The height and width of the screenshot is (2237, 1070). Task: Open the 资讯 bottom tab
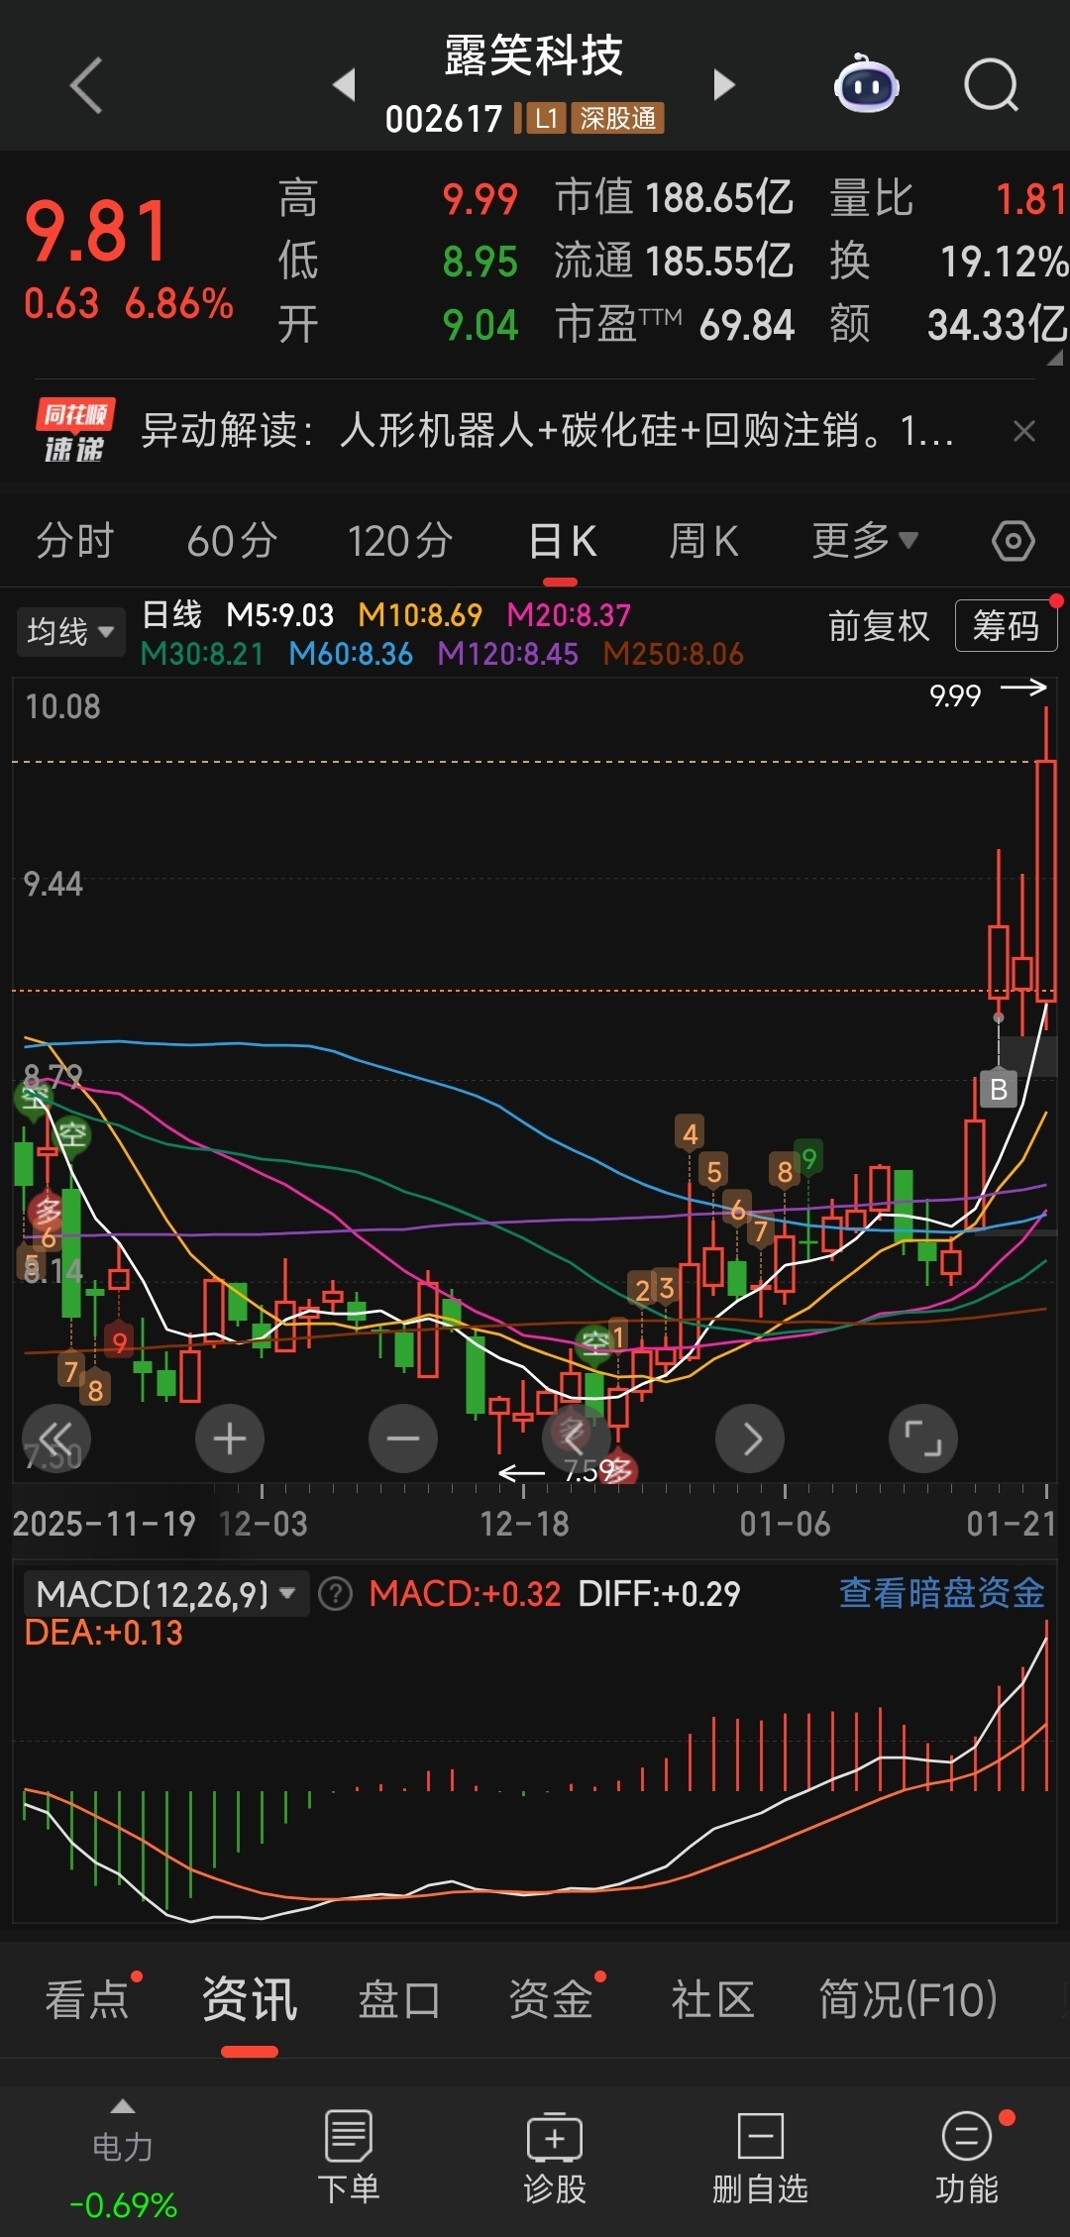(x=250, y=1999)
